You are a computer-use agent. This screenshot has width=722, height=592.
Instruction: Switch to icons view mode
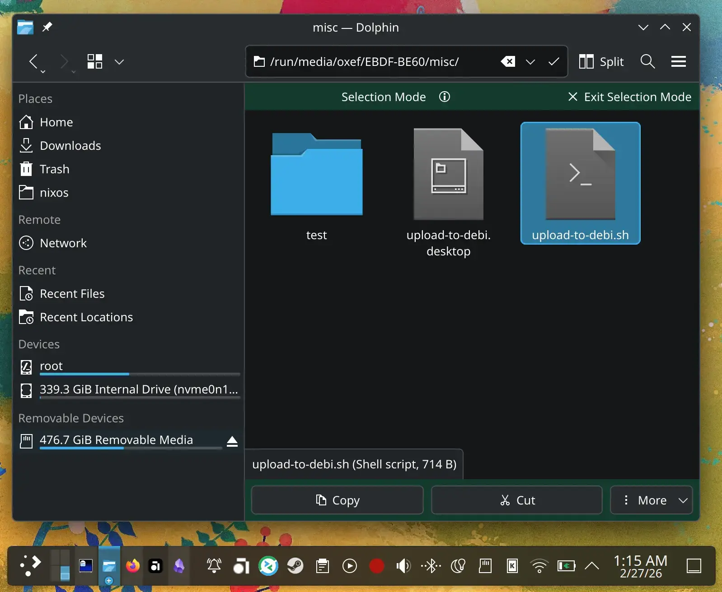coord(95,61)
